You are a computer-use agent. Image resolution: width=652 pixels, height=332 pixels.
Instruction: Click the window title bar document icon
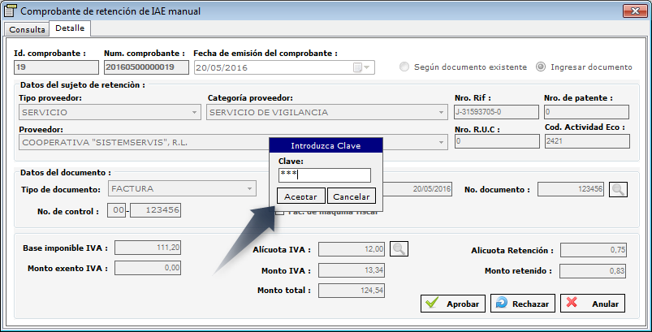10,11
